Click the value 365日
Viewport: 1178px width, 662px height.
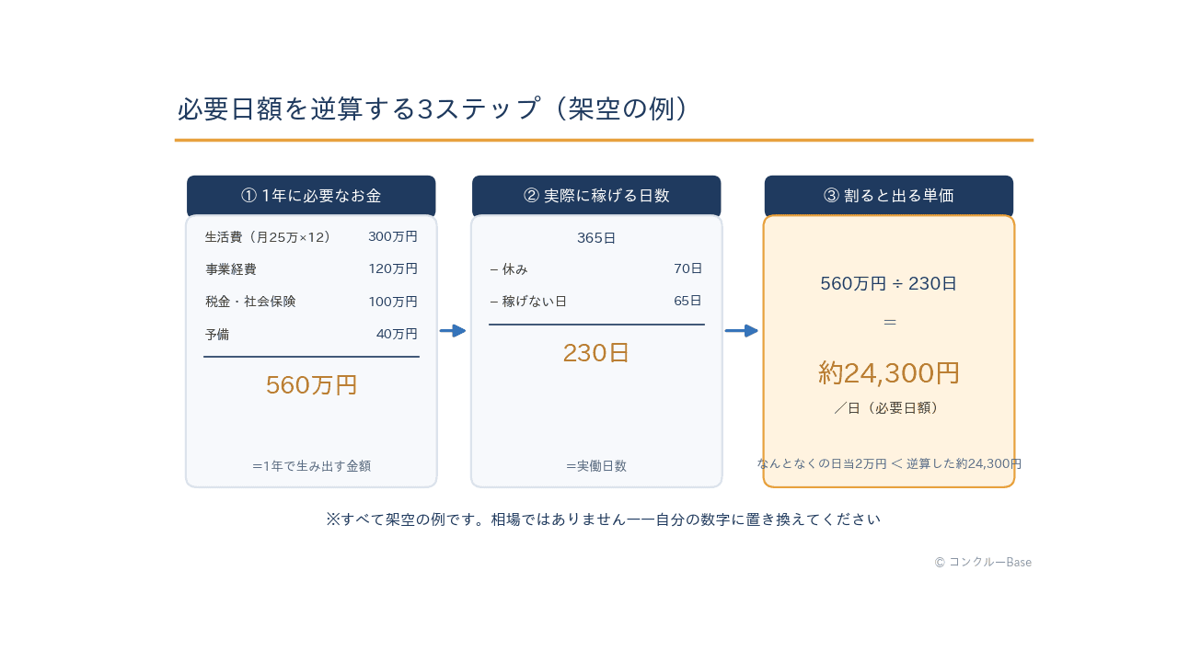click(596, 238)
